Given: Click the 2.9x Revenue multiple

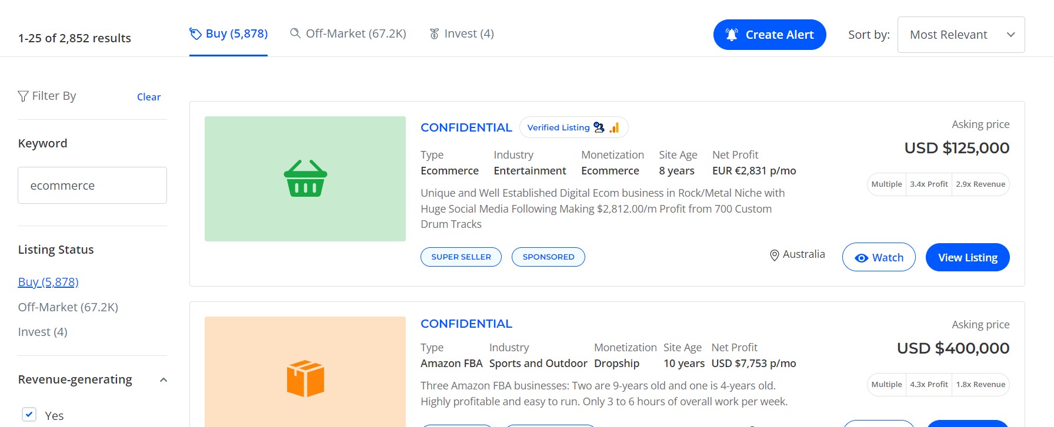Looking at the screenshot, I should 980,184.
